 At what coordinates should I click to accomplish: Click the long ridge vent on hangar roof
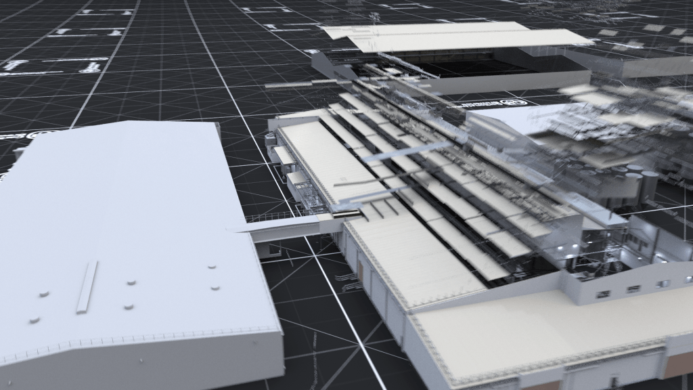(x=87, y=287)
